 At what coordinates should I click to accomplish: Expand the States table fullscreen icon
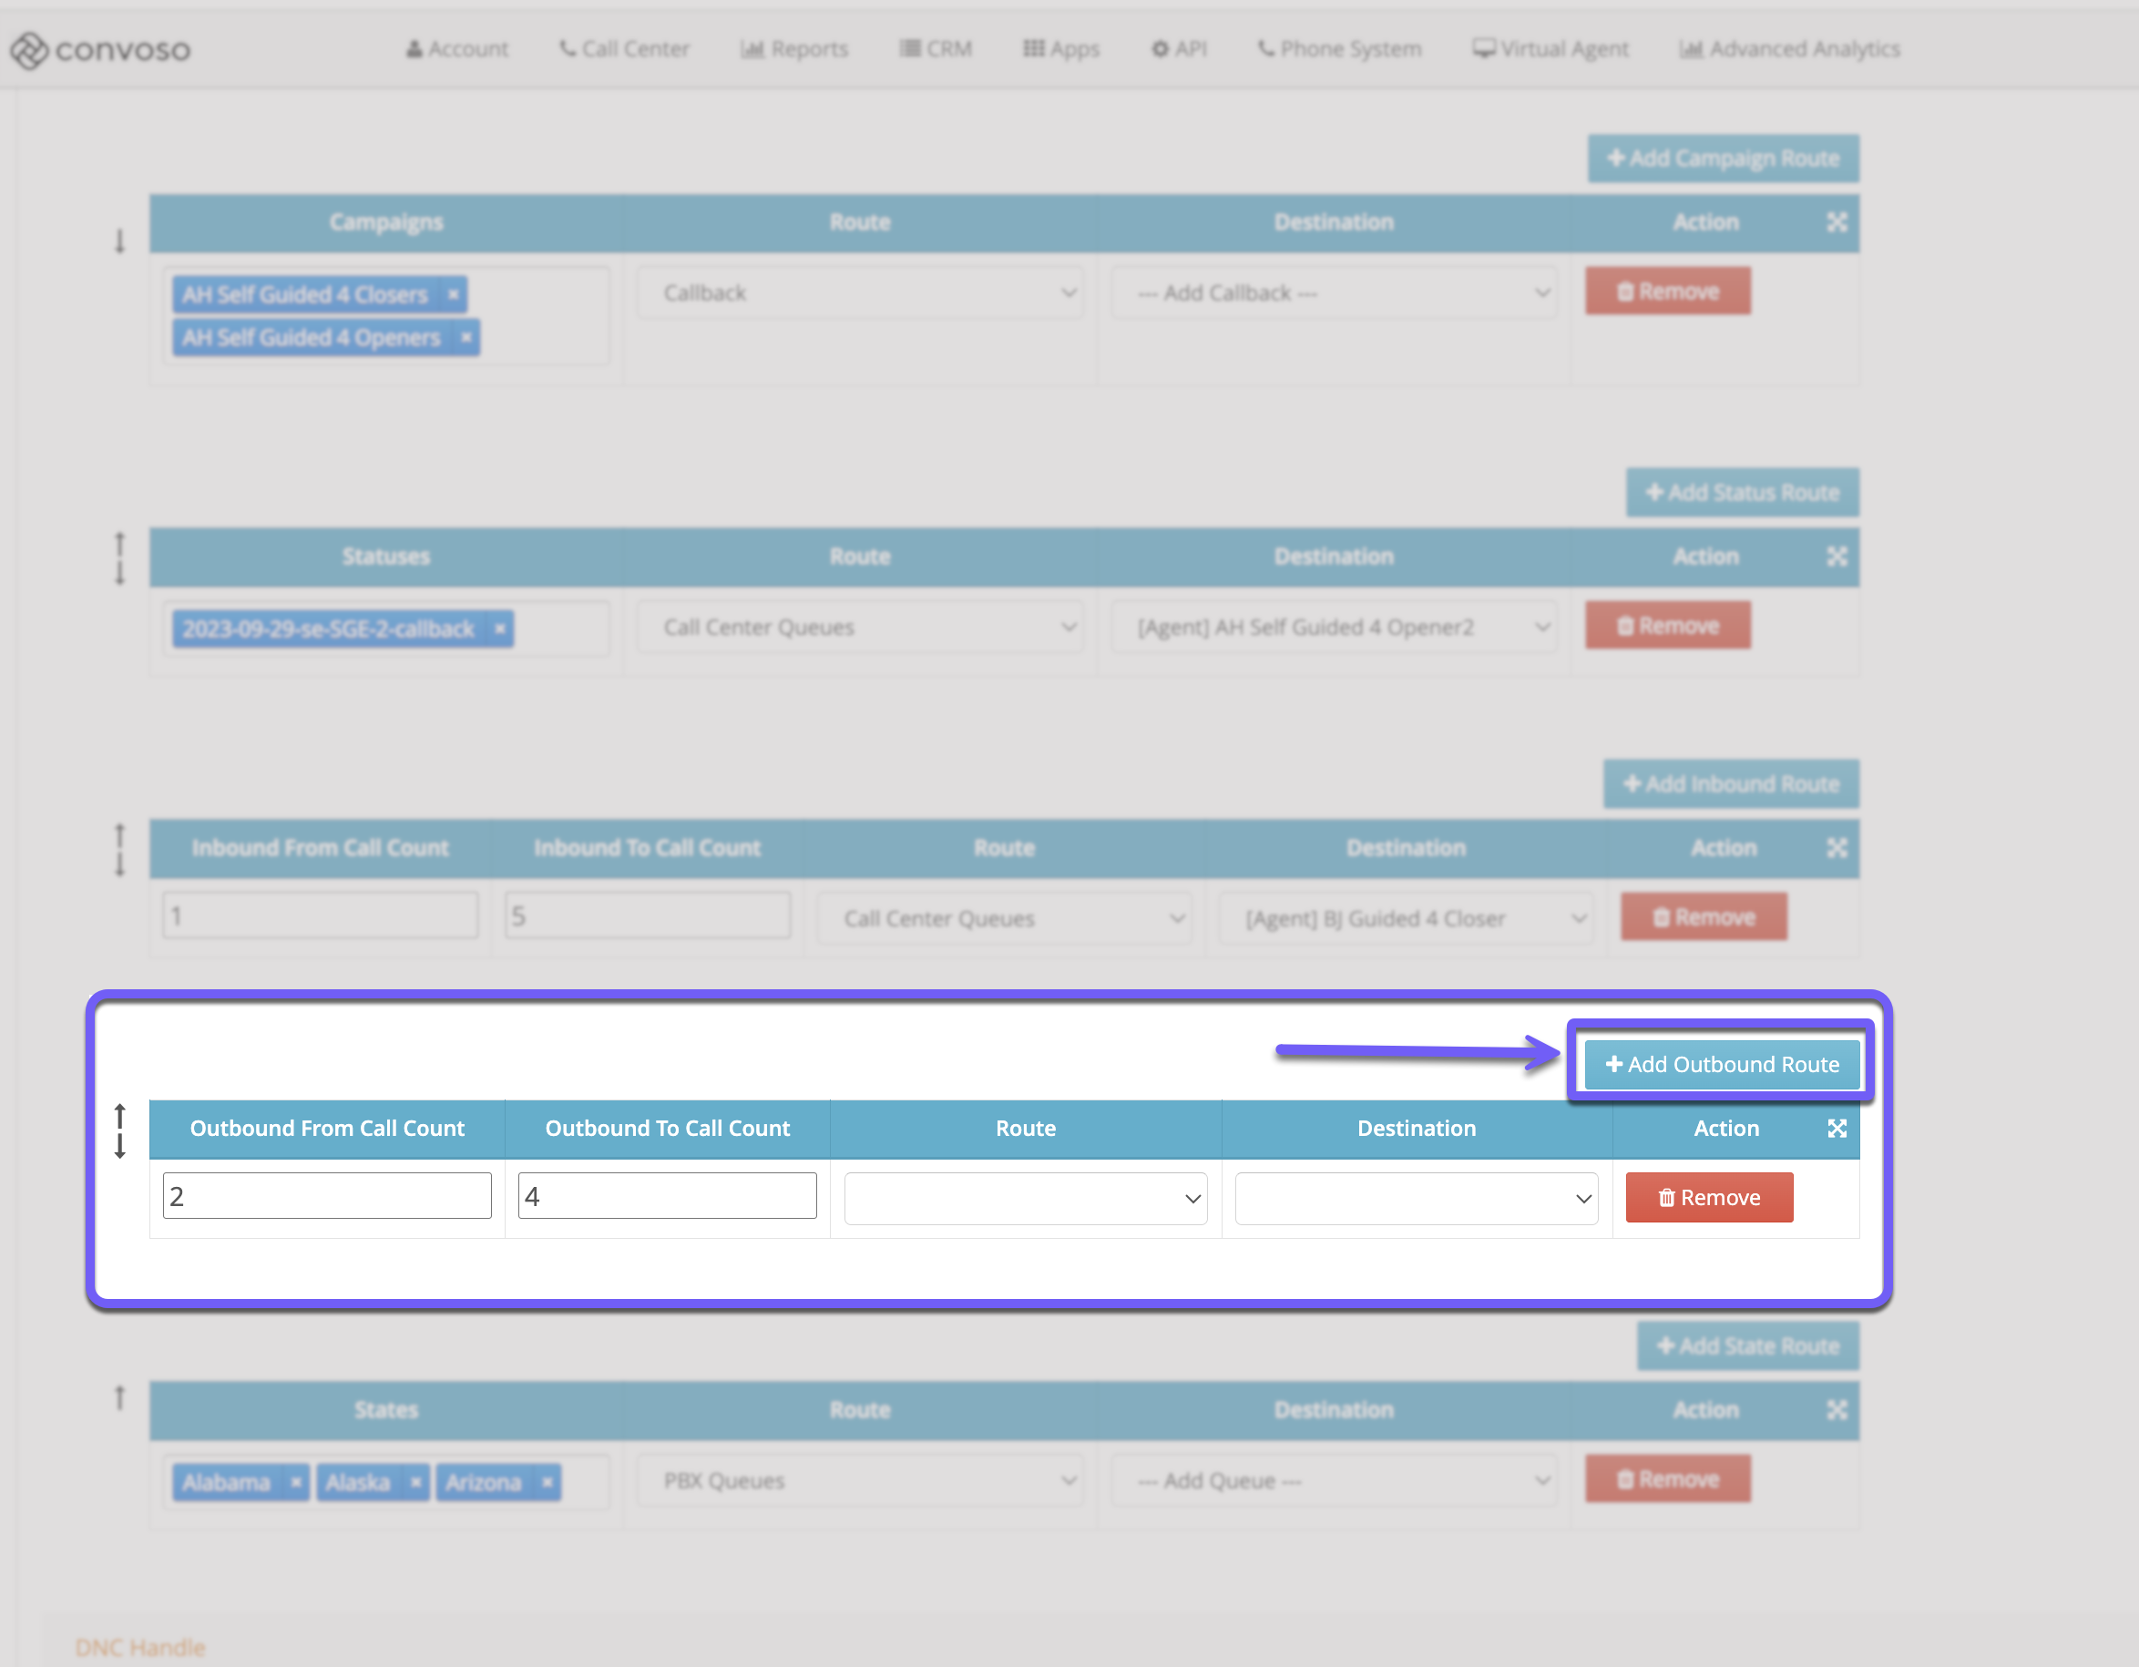coord(1837,1410)
